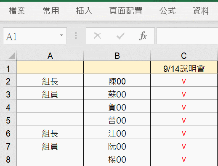
Task: Select cell containing 曾00
Action: (117, 119)
